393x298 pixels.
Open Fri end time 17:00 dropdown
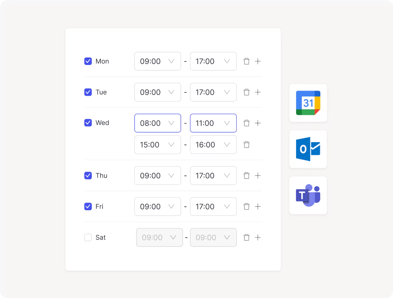click(x=213, y=206)
